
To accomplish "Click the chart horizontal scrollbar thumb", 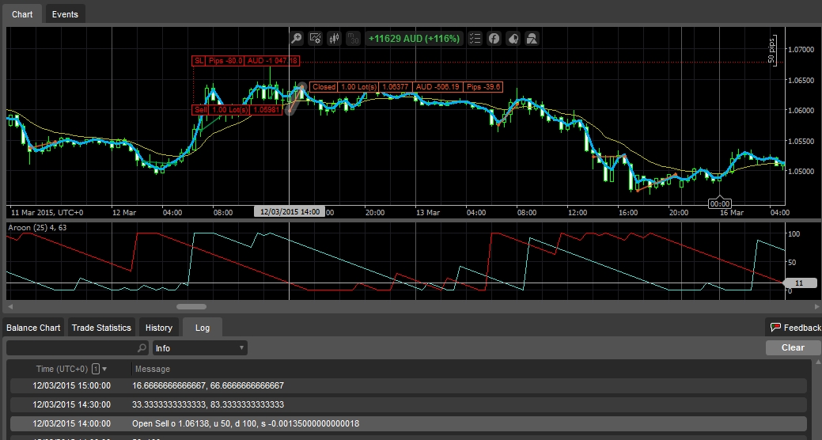I will coord(191,307).
